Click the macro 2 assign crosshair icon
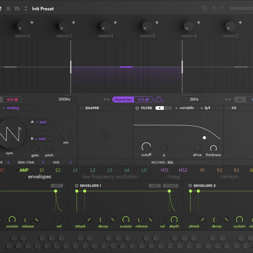Image resolution: width=253 pixels, height=253 pixels. point(32,22)
